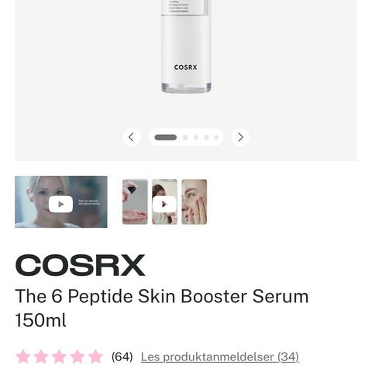Viewport: 372px width, 372px height.
Task: Open the COSRX brand heading
Action: pyautogui.click(x=80, y=265)
